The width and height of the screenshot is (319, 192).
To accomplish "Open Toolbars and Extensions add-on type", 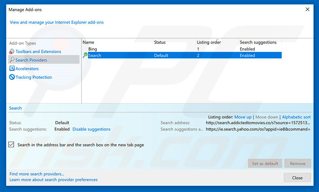I will pos(38,52).
